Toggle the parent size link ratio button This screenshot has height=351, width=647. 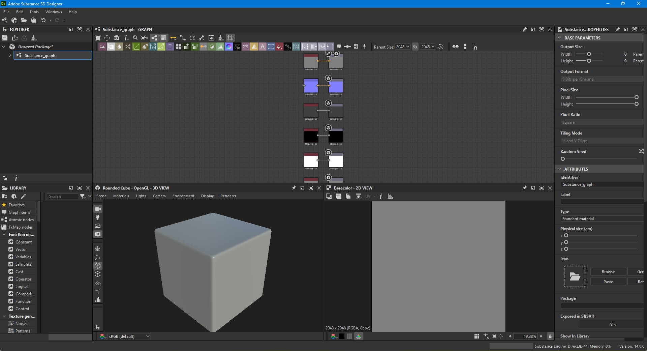pyautogui.click(x=415, y=47)
